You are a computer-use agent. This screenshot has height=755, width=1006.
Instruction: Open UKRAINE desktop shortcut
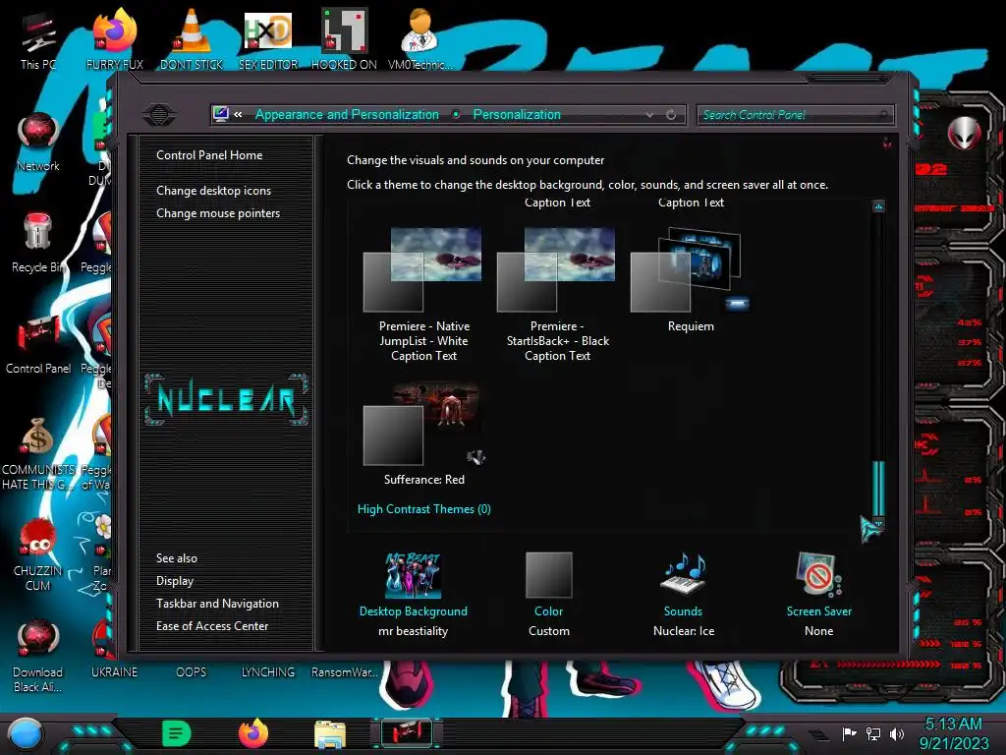114,671
